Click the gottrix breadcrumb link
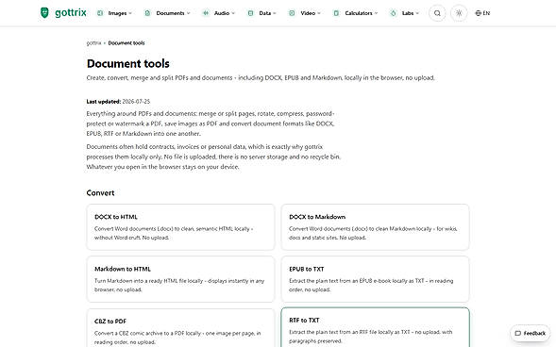The width and height of the screenshot is (556, 347). (93, 43)
